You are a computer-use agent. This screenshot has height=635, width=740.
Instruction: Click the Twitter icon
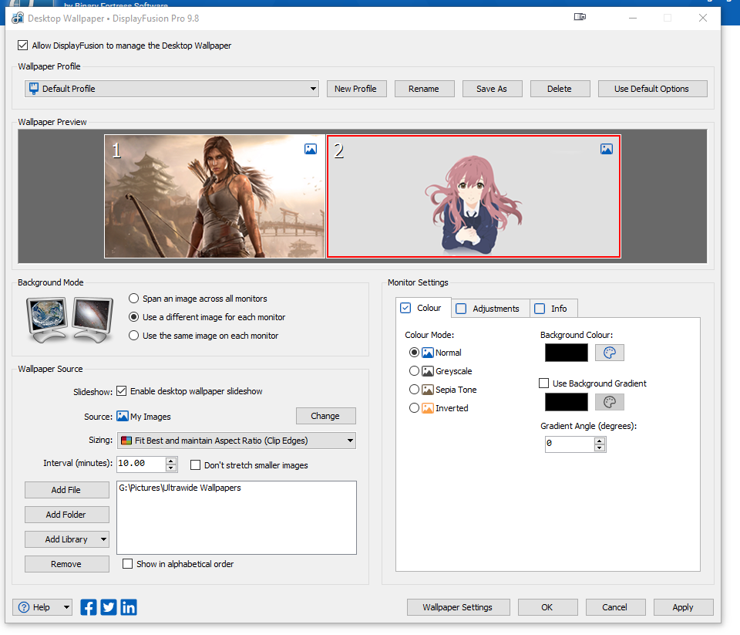click(109, 607)
